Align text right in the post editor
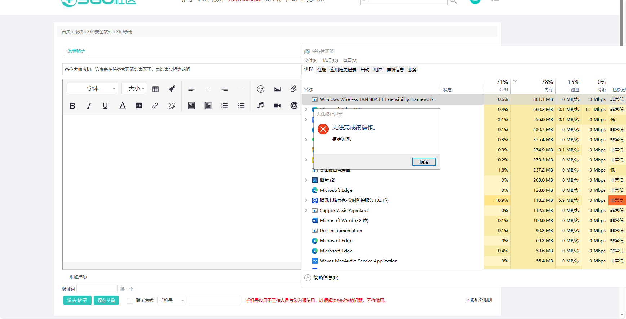 (x=224, y=89)
